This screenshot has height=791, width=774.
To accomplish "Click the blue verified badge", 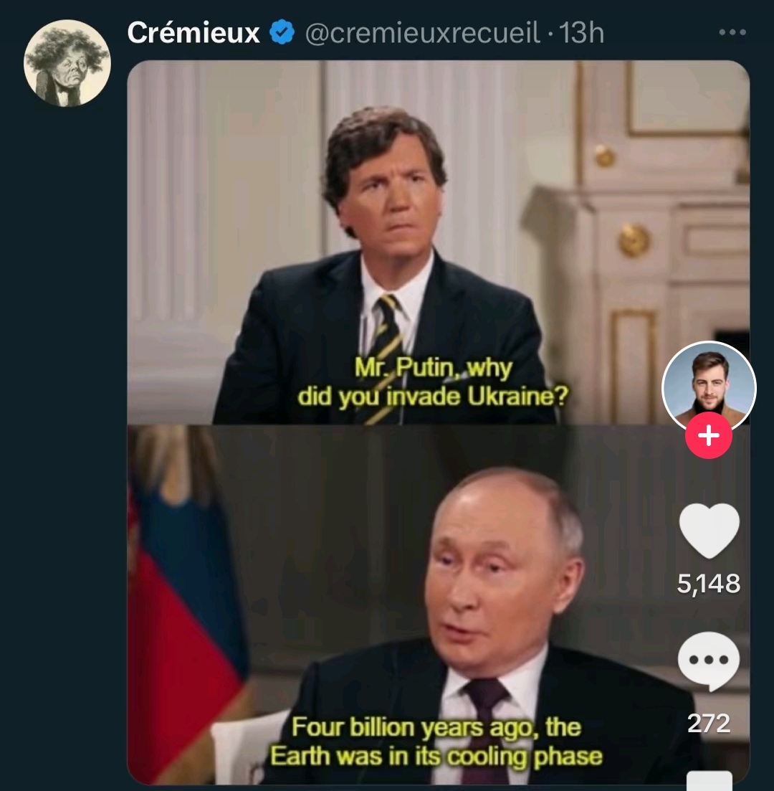I will [282, 33].
